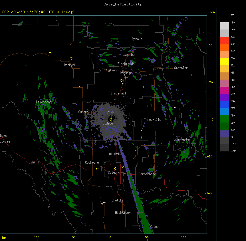Select the Limestone map label
Image resolution: width=246 pixels, height=241 pixels.
[x=44, y=102]
